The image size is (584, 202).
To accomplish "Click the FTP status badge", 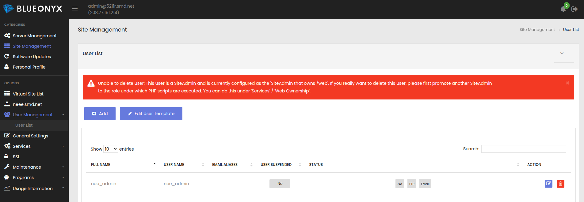I will point(412,184).
